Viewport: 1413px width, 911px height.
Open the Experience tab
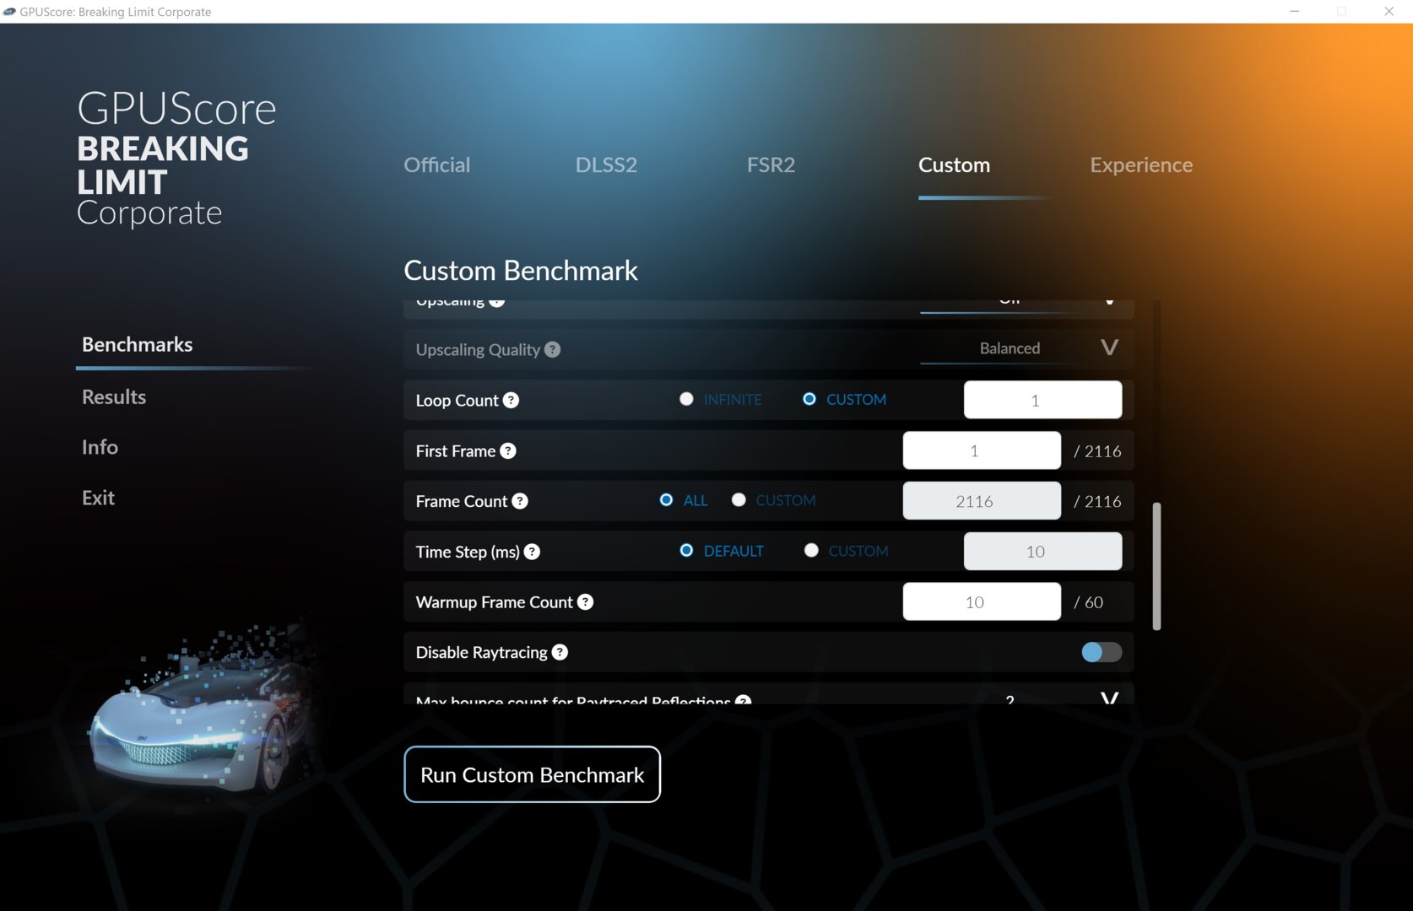[1141, 165]
